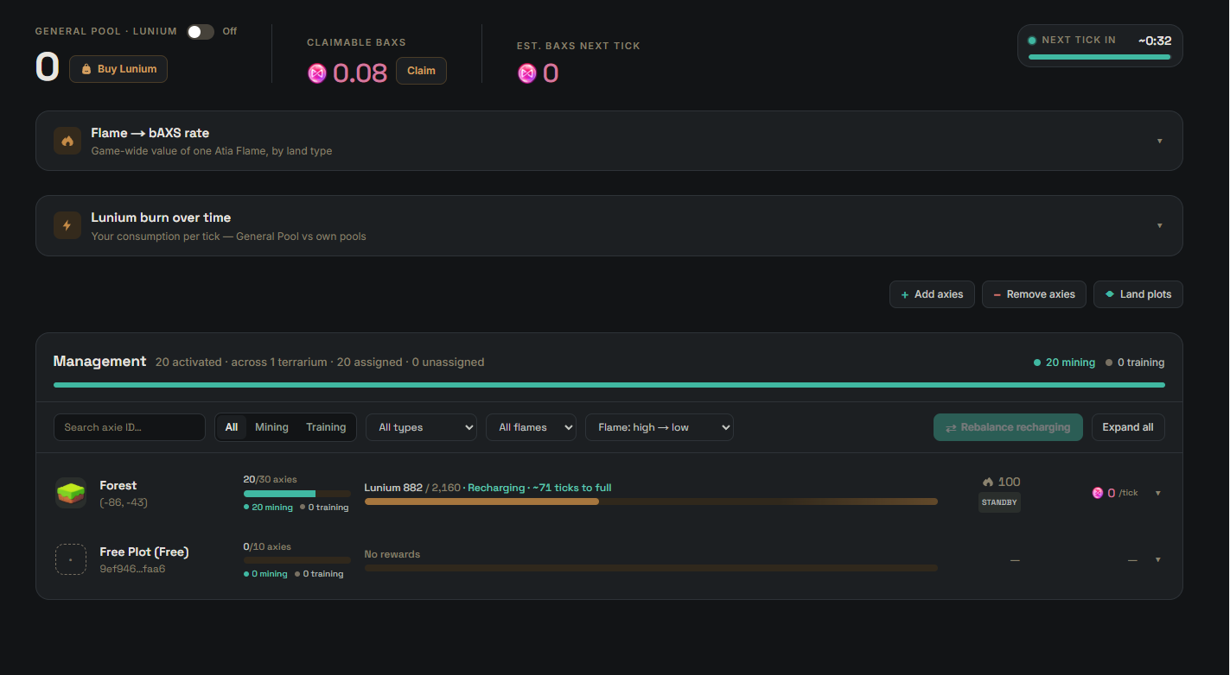The height and width of the screenshot is (675, 1230).
Task: Click the flame icon beside Flame → bAXS rate
Action: 67,141
